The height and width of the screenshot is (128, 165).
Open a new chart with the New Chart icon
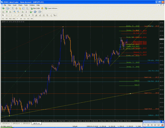click(x=3, y=8)
